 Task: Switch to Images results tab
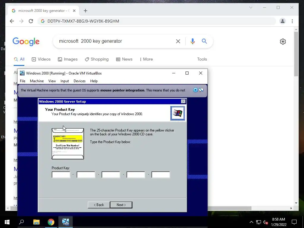[68, 59]
